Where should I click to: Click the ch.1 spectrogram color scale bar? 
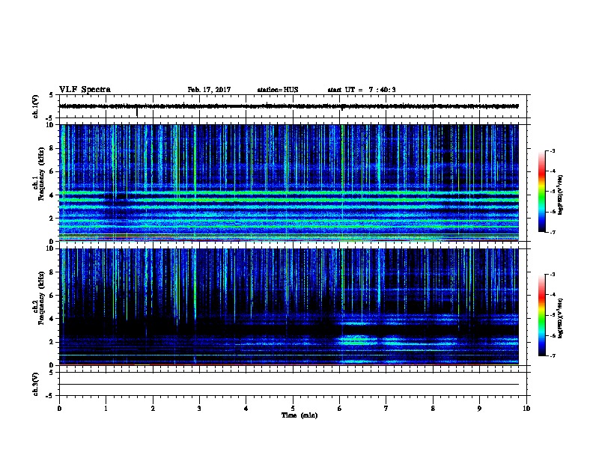[x=541, y=192]
